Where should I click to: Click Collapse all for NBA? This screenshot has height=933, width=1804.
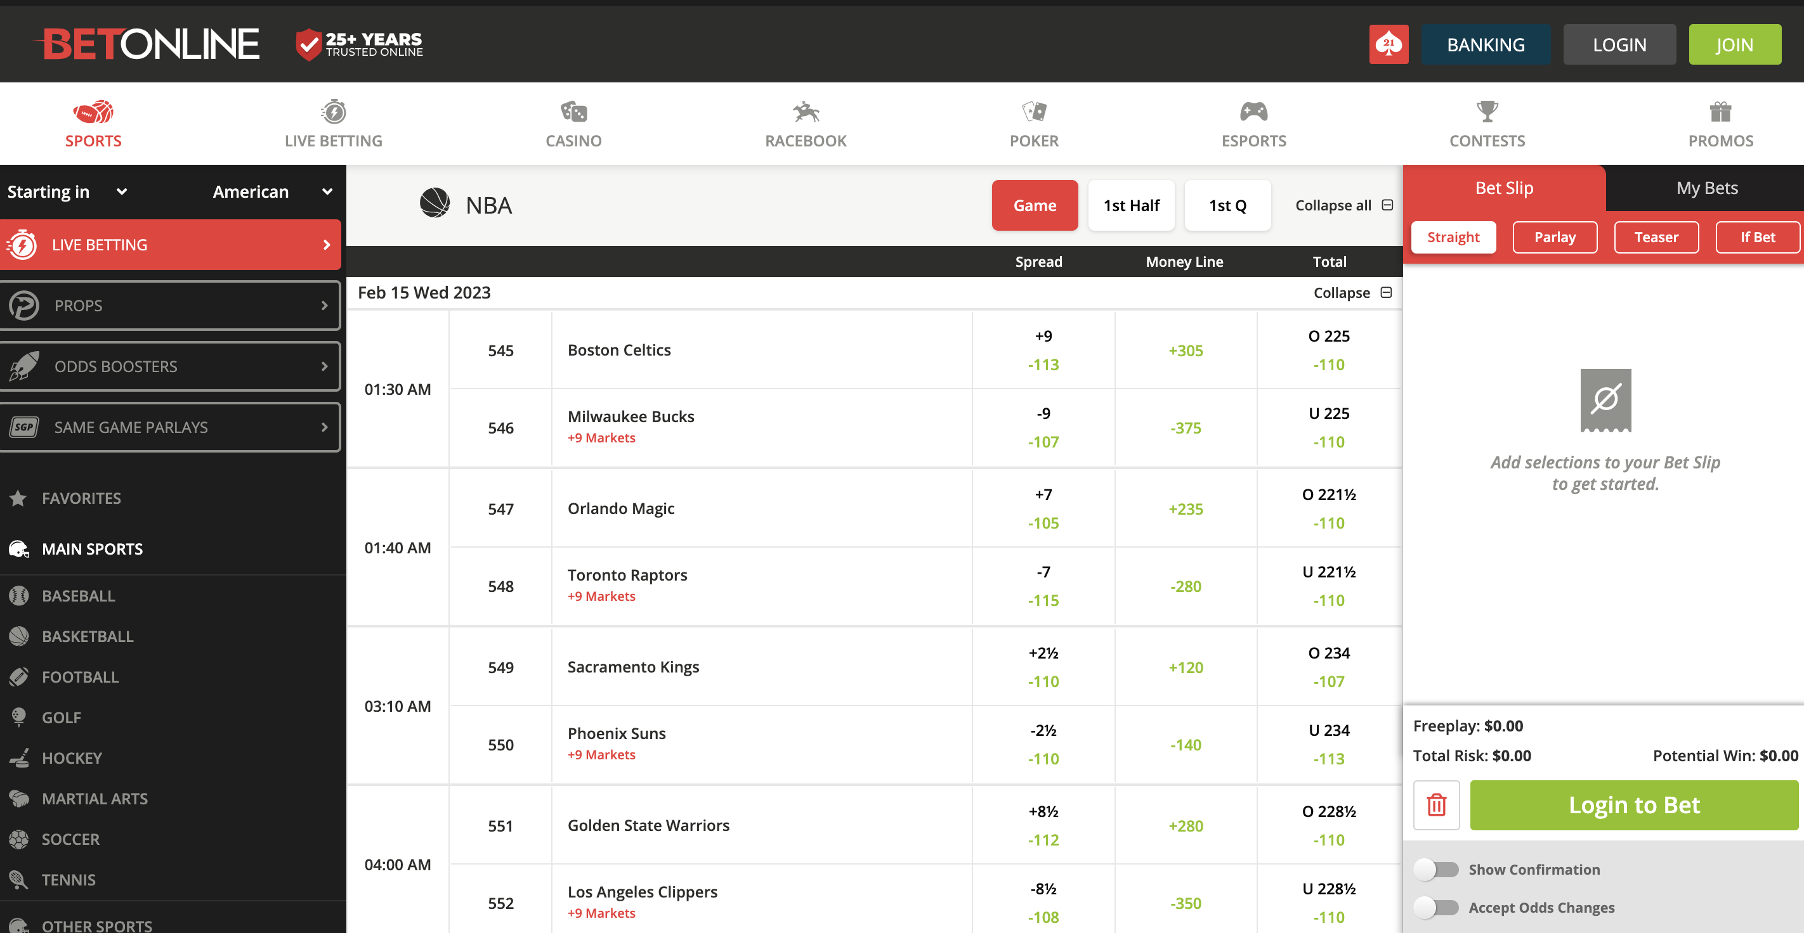click(x=1344, y=205)
